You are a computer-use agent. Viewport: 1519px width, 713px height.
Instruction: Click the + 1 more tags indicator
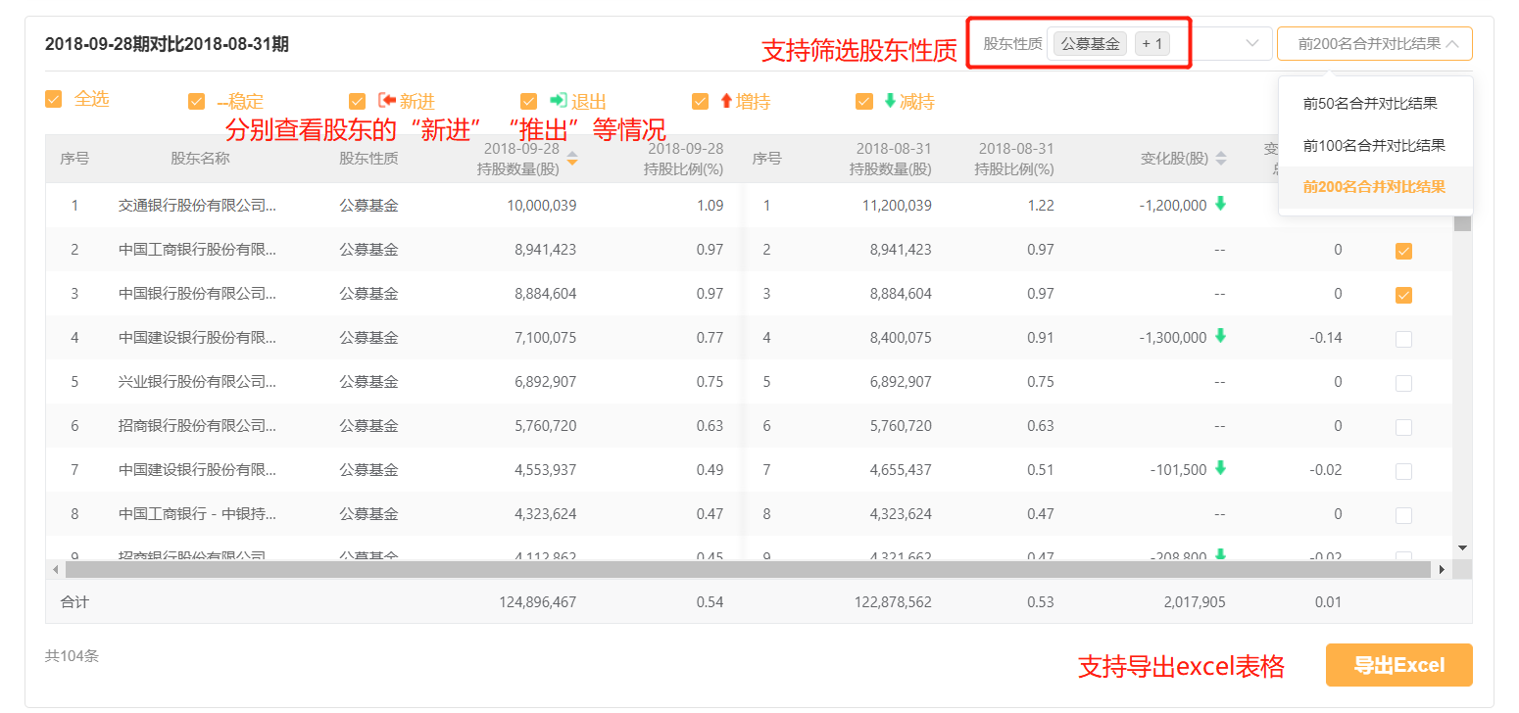pyautogui.click(x=1152, y=44)
